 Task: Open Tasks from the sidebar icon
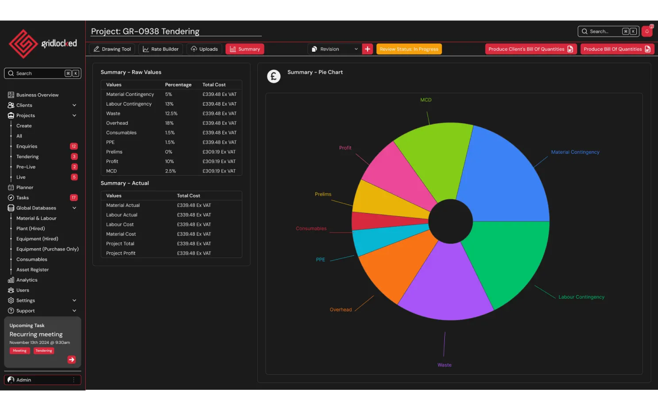click(10, 198)
